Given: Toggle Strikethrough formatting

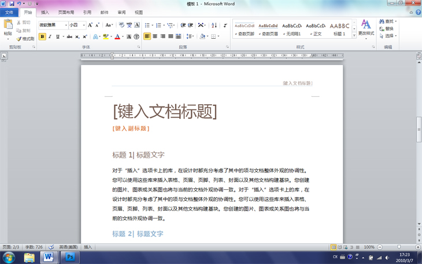Looking at the screenshot, I should [69, 36].
